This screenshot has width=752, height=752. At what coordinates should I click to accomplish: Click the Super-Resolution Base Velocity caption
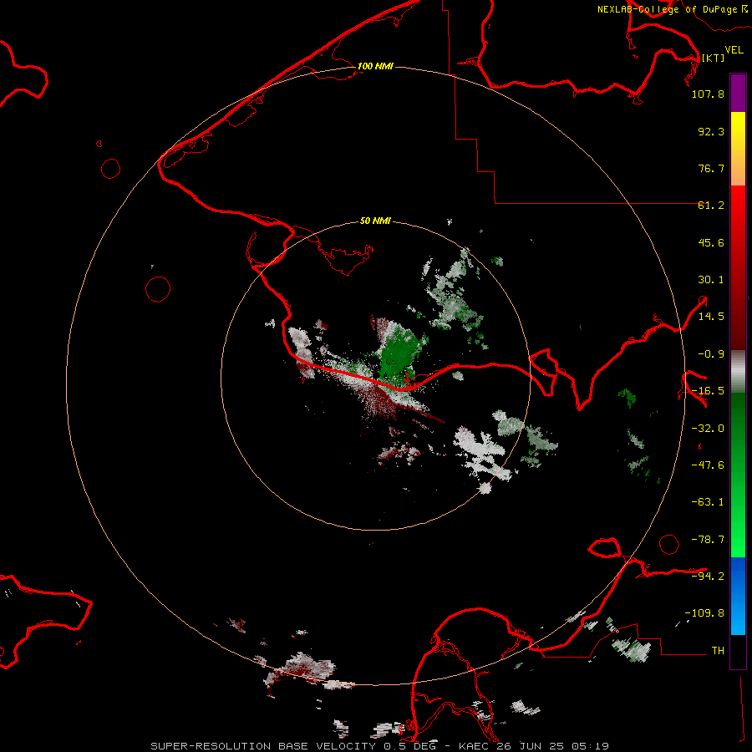point(380,746)
